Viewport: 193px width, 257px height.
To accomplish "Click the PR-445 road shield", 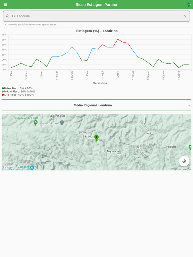I will 140,148.
